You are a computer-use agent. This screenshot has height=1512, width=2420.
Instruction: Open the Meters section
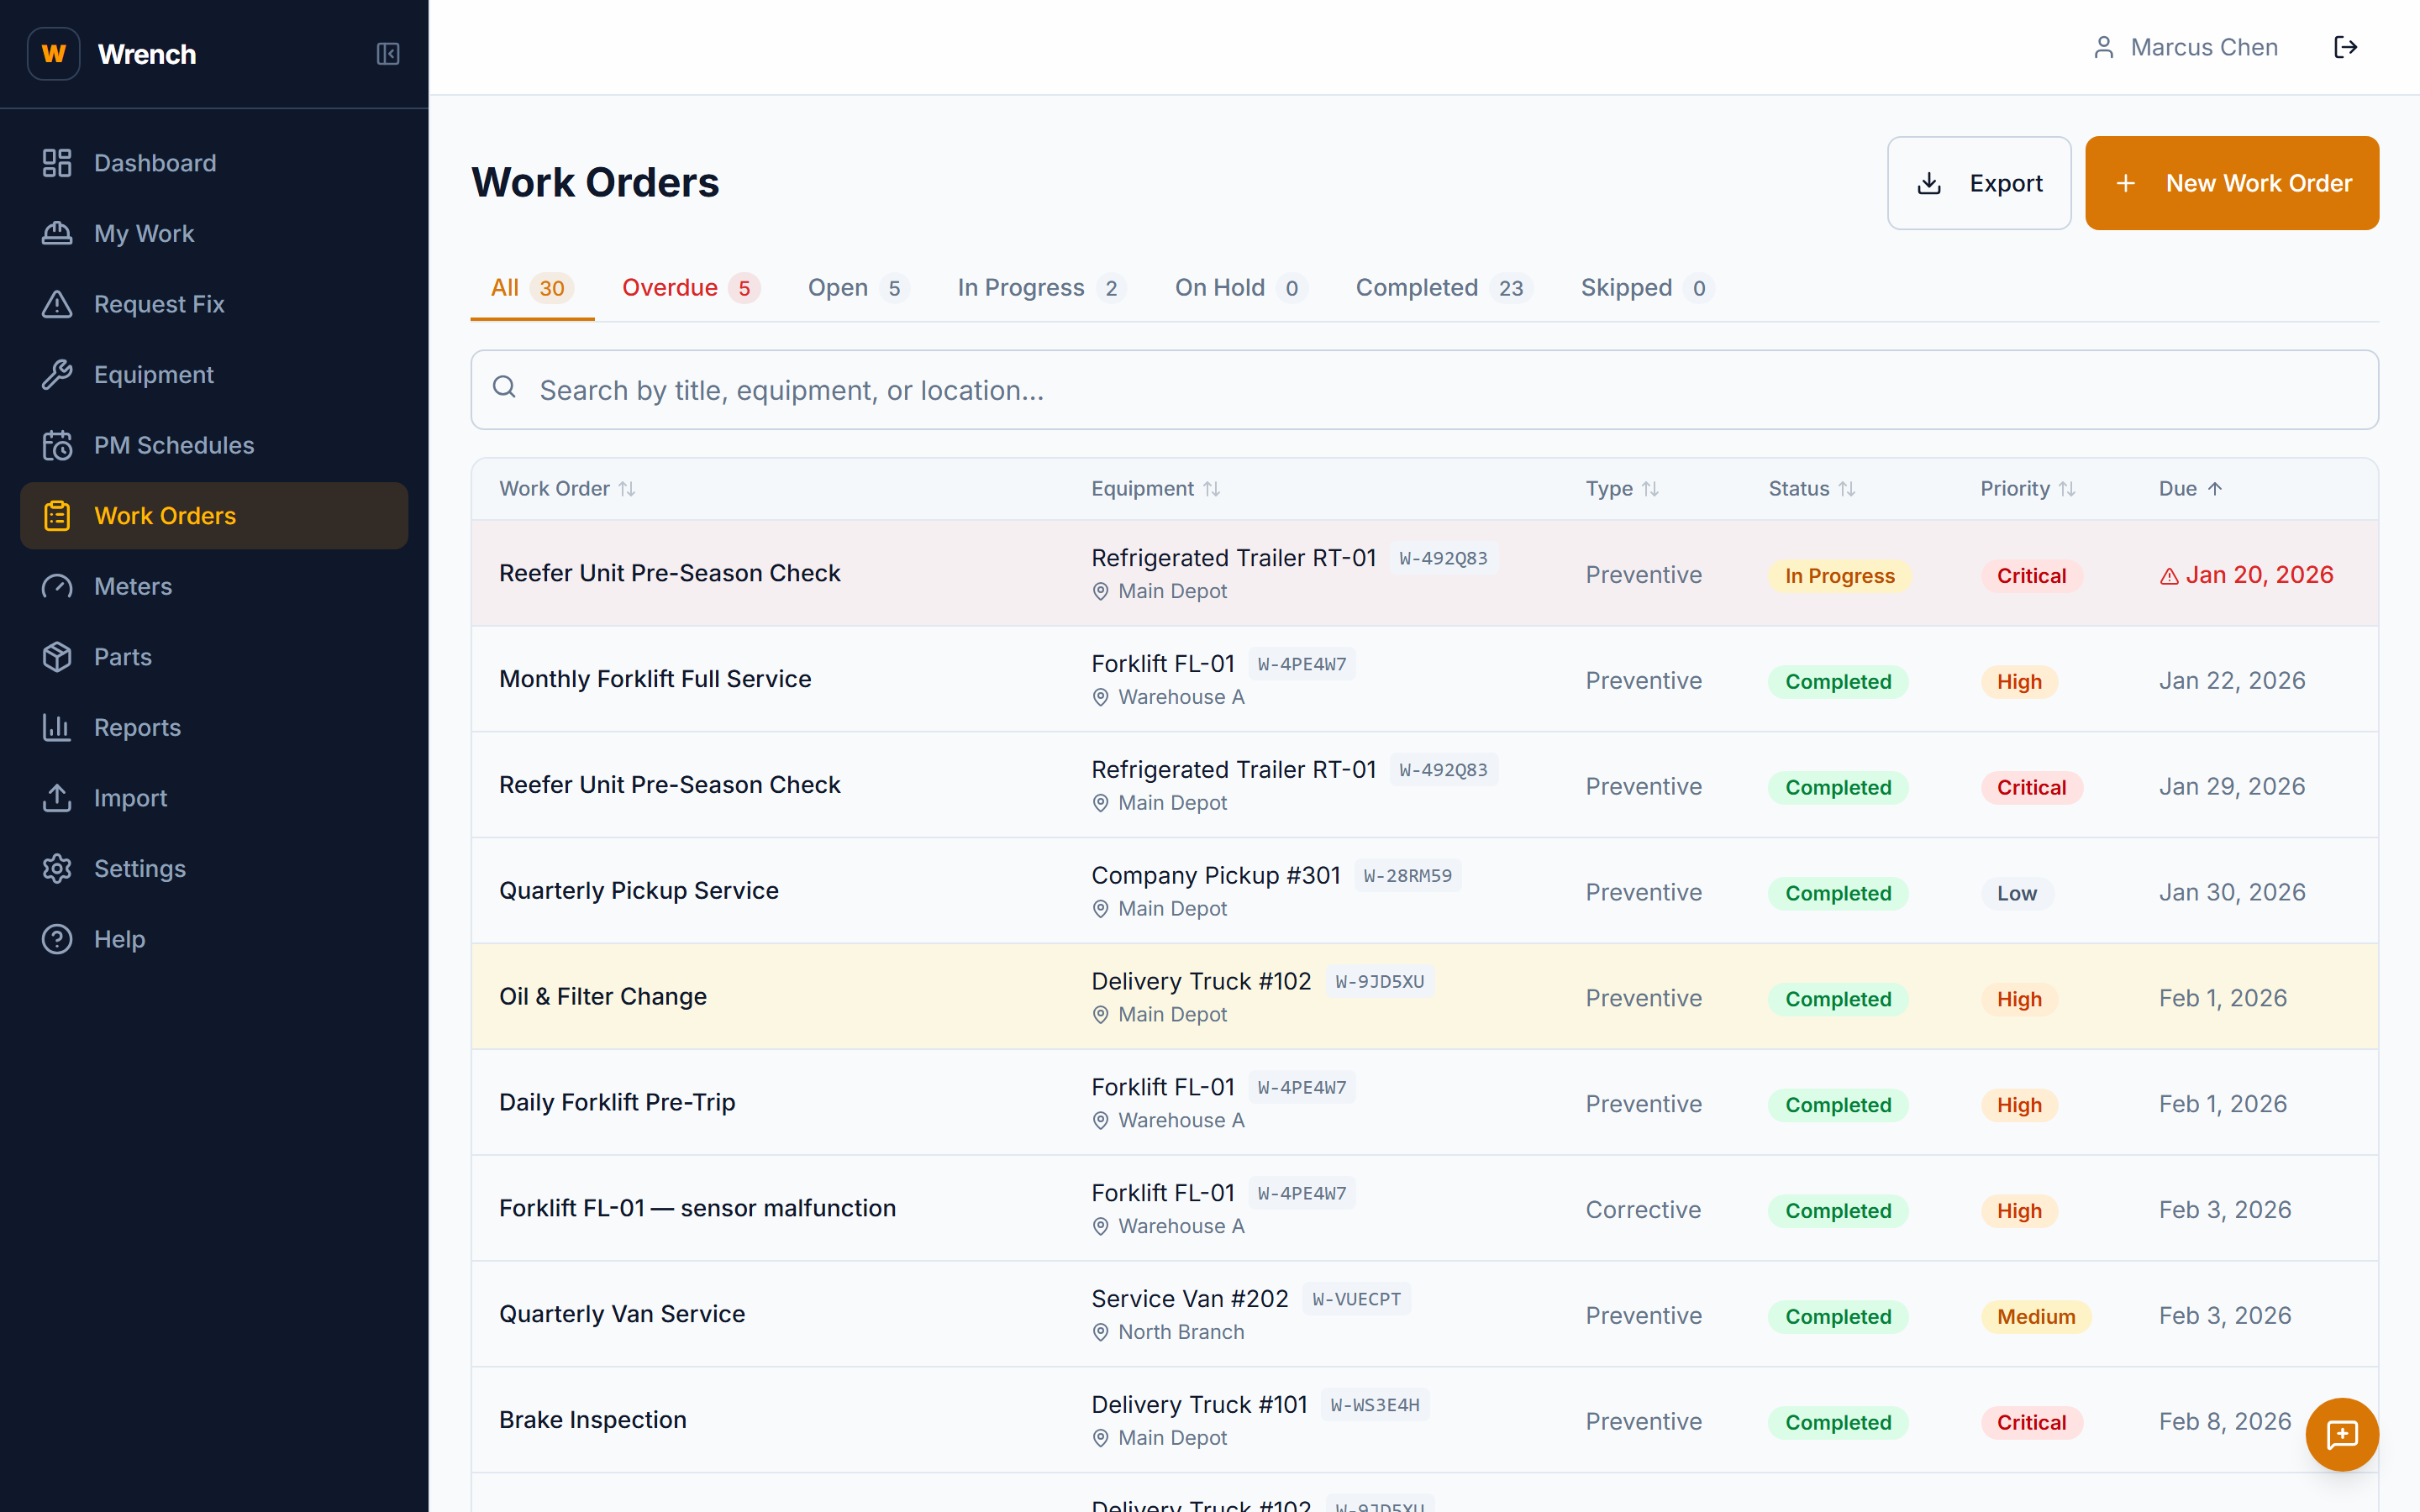(x=133, y=586)
